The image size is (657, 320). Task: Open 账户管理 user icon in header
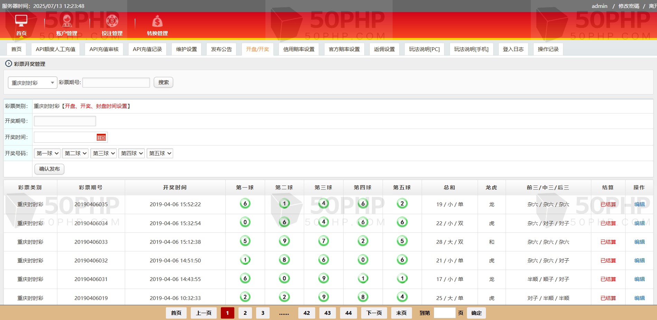[x=67, y=21]
